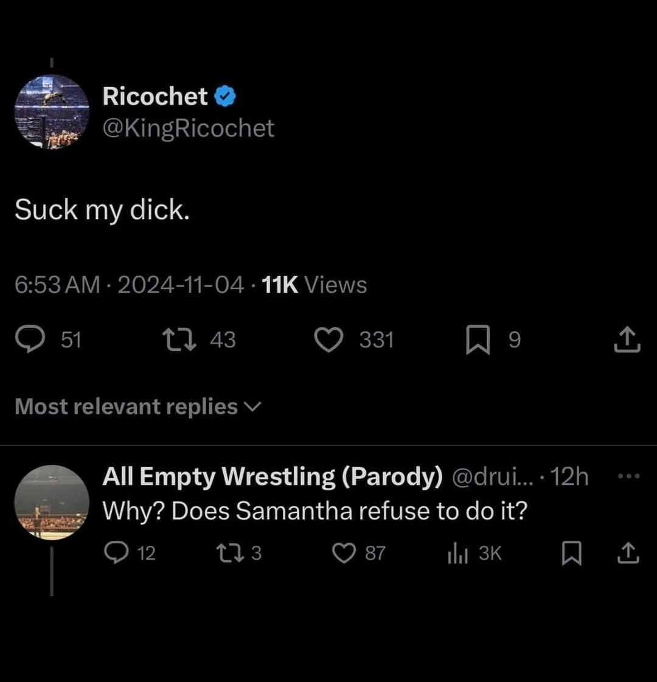Image resolution: width=657 pixels, height=682 pixels.
Task: Expand the Most relevant replies sort
Action: [x=138, y=406]
